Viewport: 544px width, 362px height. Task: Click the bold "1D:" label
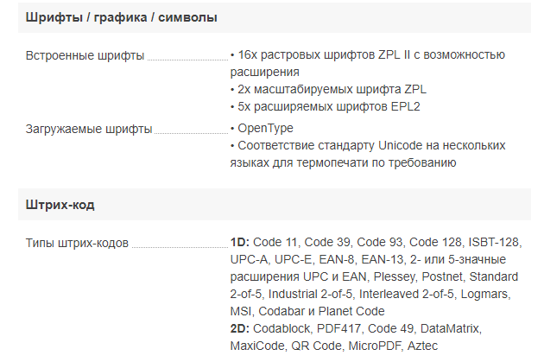pos(240,243)
